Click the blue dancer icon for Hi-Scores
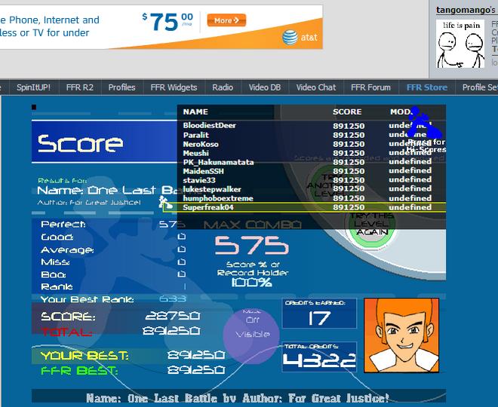498x407 pixels. [424, 122]
